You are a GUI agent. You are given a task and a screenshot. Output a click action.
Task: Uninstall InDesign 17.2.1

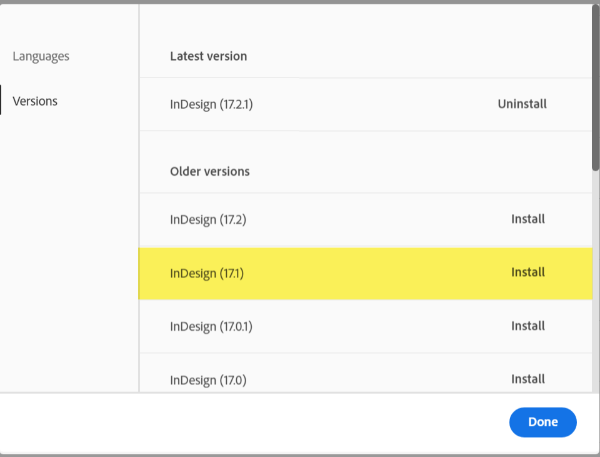(522, 104)
